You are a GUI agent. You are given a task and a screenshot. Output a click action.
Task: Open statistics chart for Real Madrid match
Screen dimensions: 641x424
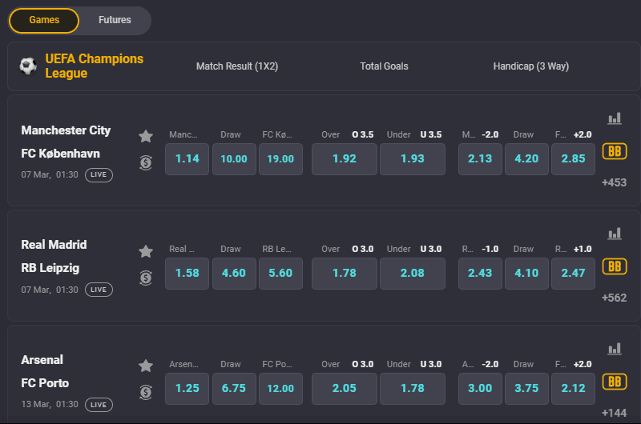(x=615, y=234)
